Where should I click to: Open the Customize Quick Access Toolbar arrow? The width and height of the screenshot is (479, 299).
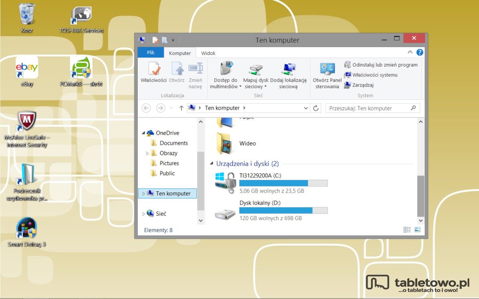pyautogui.click(x=173, y=40)
